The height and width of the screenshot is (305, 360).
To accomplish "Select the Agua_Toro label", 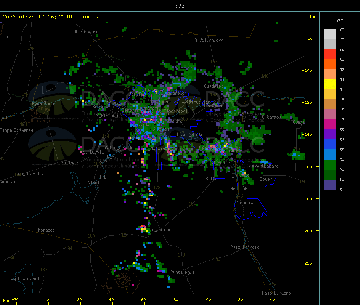I will (43, 103).
